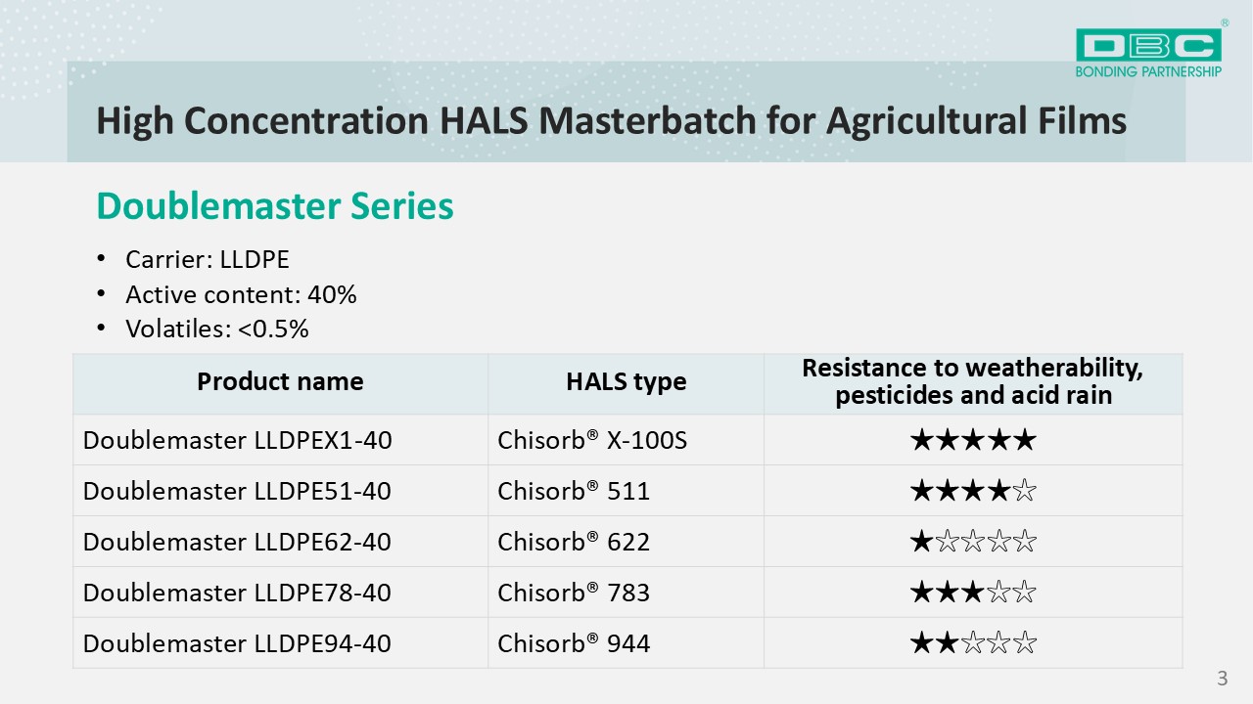
Task: Click the five-star rating for LLDPEX1-40
Action: pyautogui.click(x=973, y=440)
